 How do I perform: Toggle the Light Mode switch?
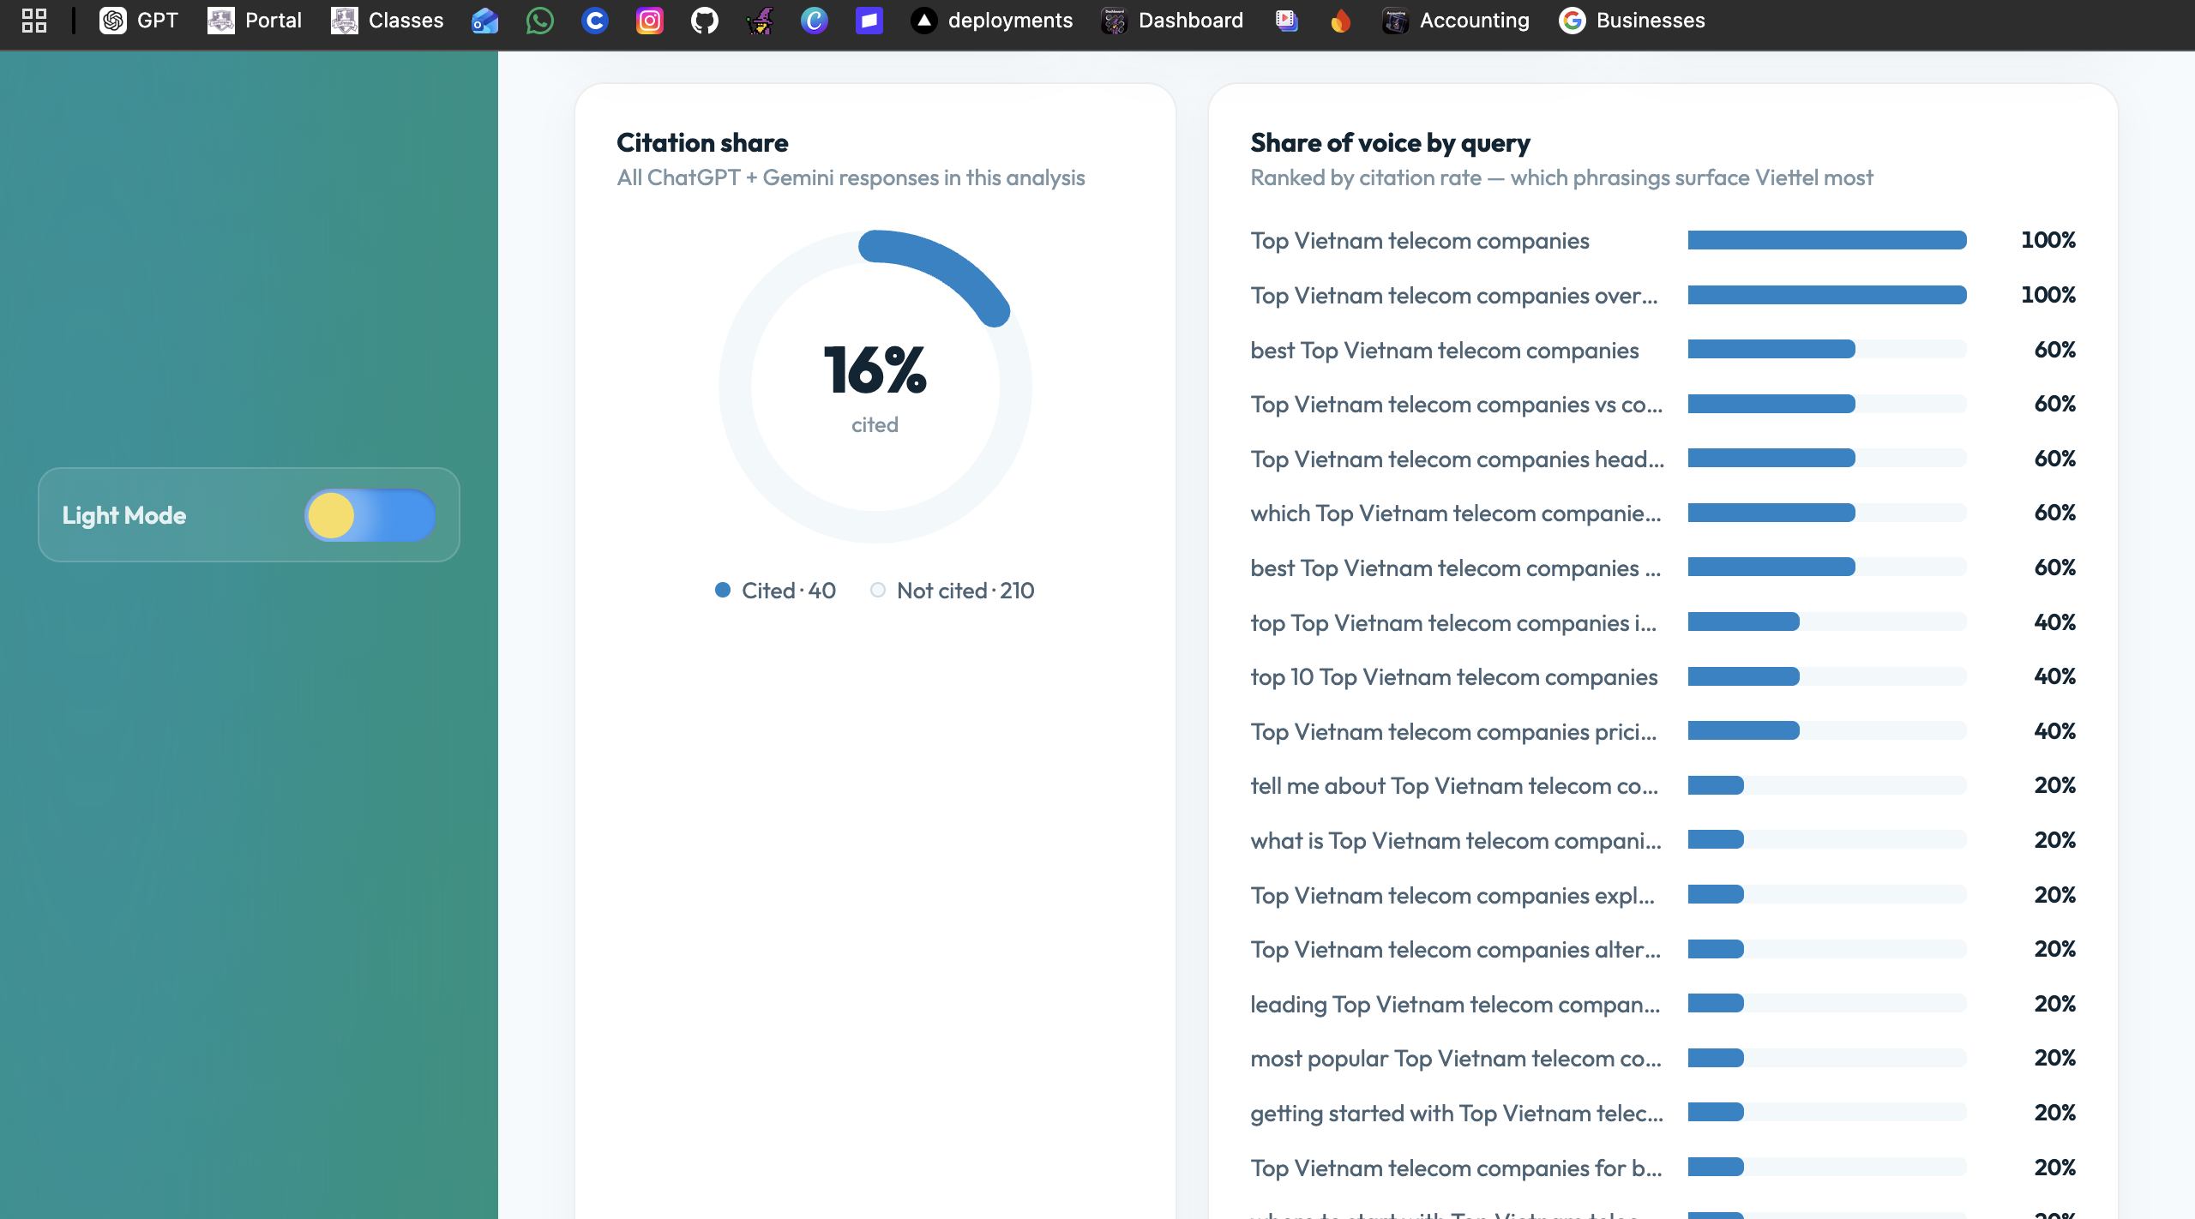[370, 515]
